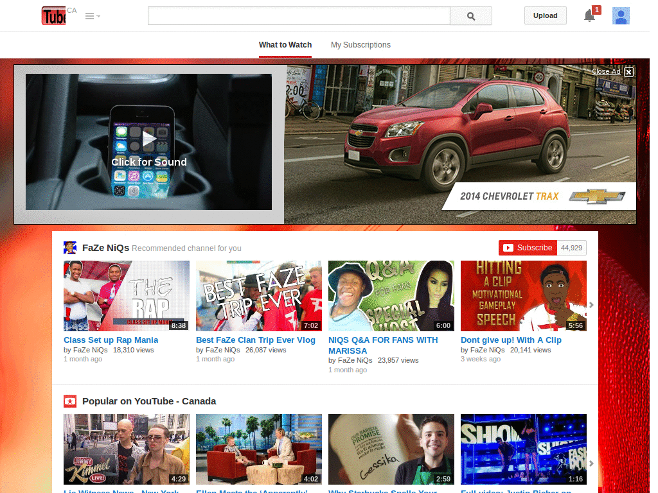Click the 26,087 views text

pyautogui.click(x=265, y=350)
